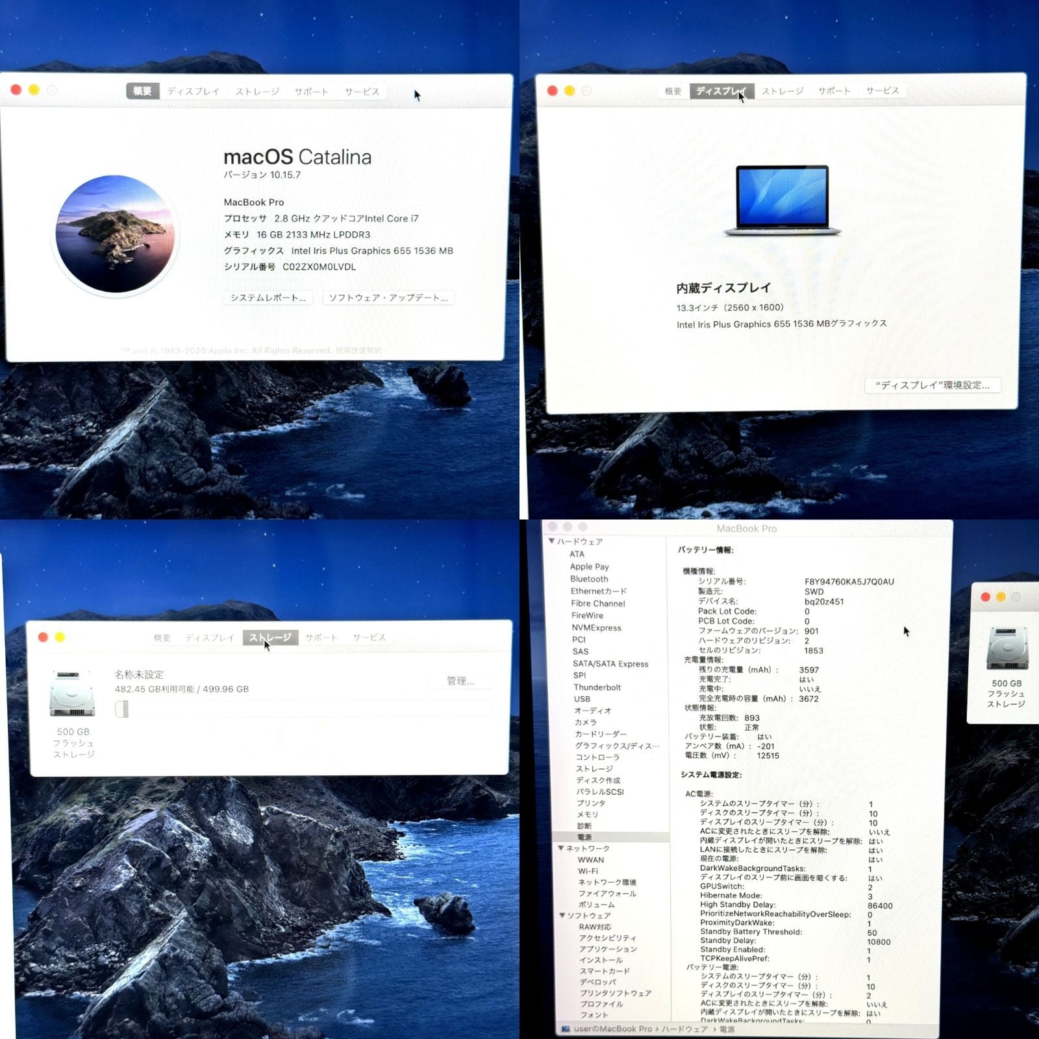Click the 管理... button in the storage window

point(460,681)
